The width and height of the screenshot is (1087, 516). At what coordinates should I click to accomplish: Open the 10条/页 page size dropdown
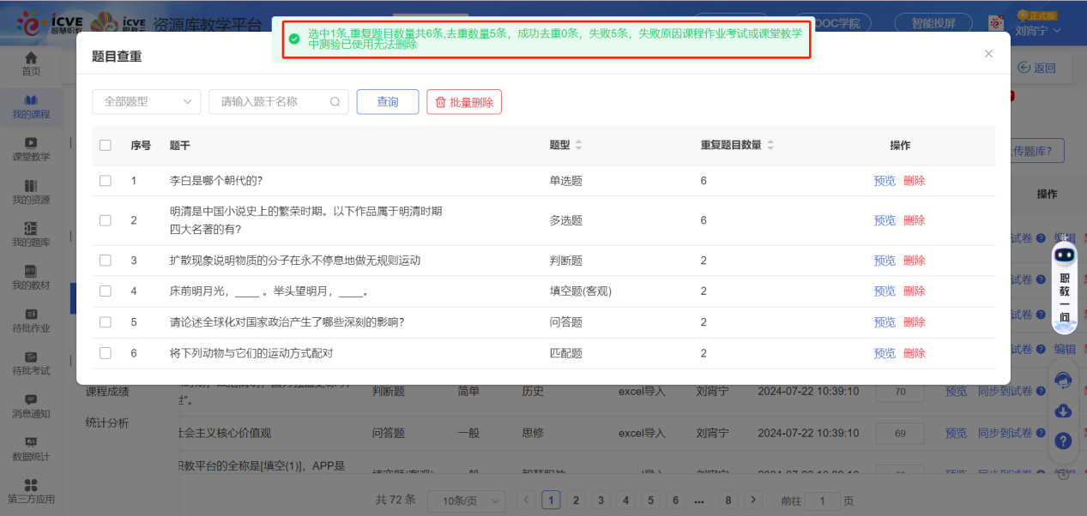(468, 501)
